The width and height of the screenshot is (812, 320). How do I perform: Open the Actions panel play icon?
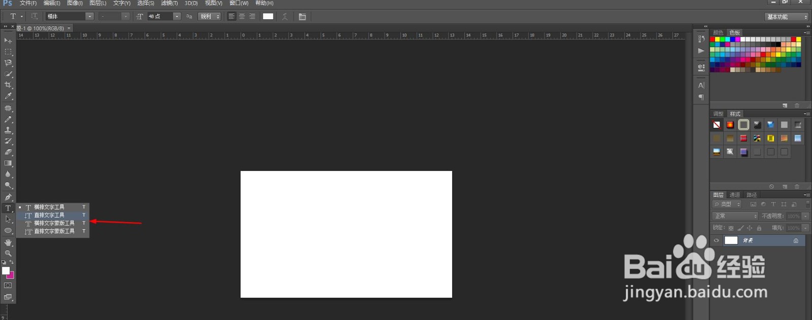point(701,51)
